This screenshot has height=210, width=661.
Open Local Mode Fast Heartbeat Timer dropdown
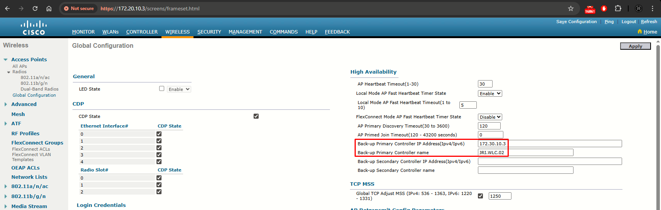[x=490, y=94]
